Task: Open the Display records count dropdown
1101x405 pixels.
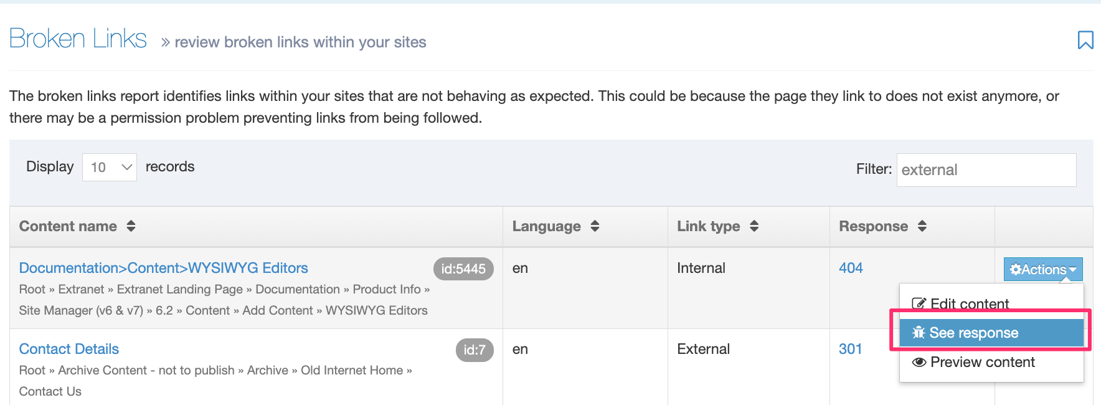Action: coord(110,167)
